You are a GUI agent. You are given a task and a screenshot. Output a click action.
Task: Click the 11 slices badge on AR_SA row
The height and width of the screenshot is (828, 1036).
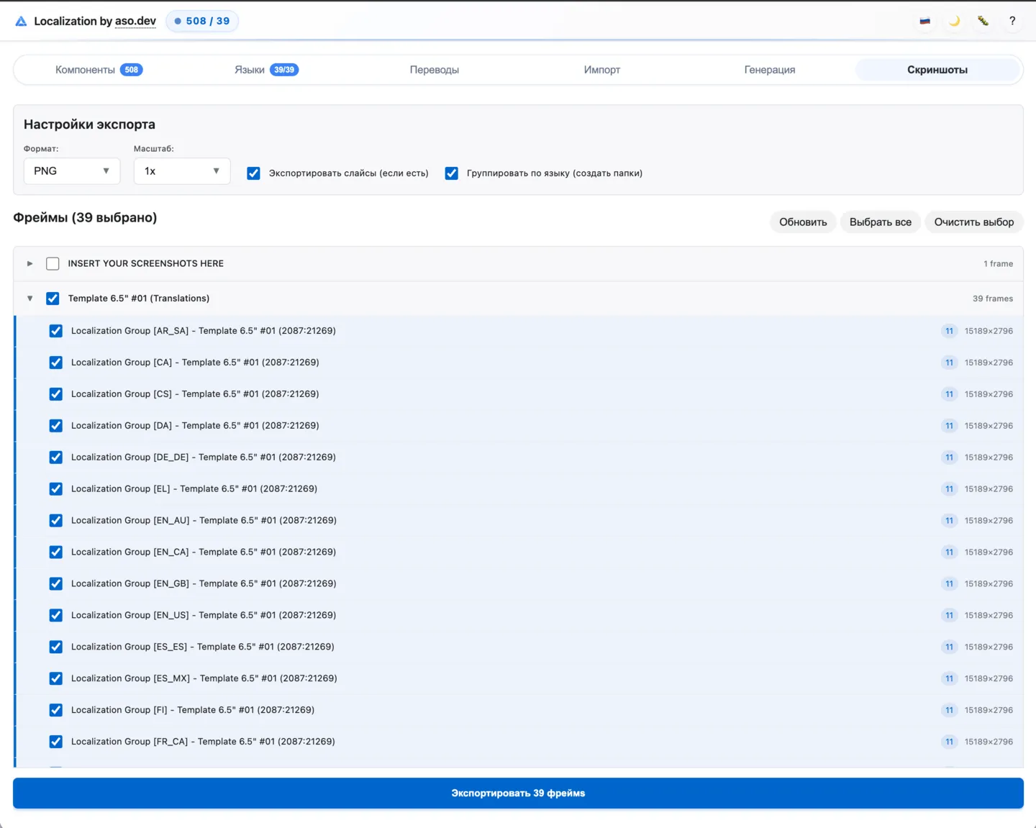click(949, 331)
